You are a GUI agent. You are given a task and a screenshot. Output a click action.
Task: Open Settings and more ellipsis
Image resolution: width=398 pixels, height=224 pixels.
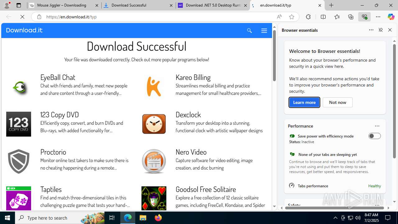point(378,17)
